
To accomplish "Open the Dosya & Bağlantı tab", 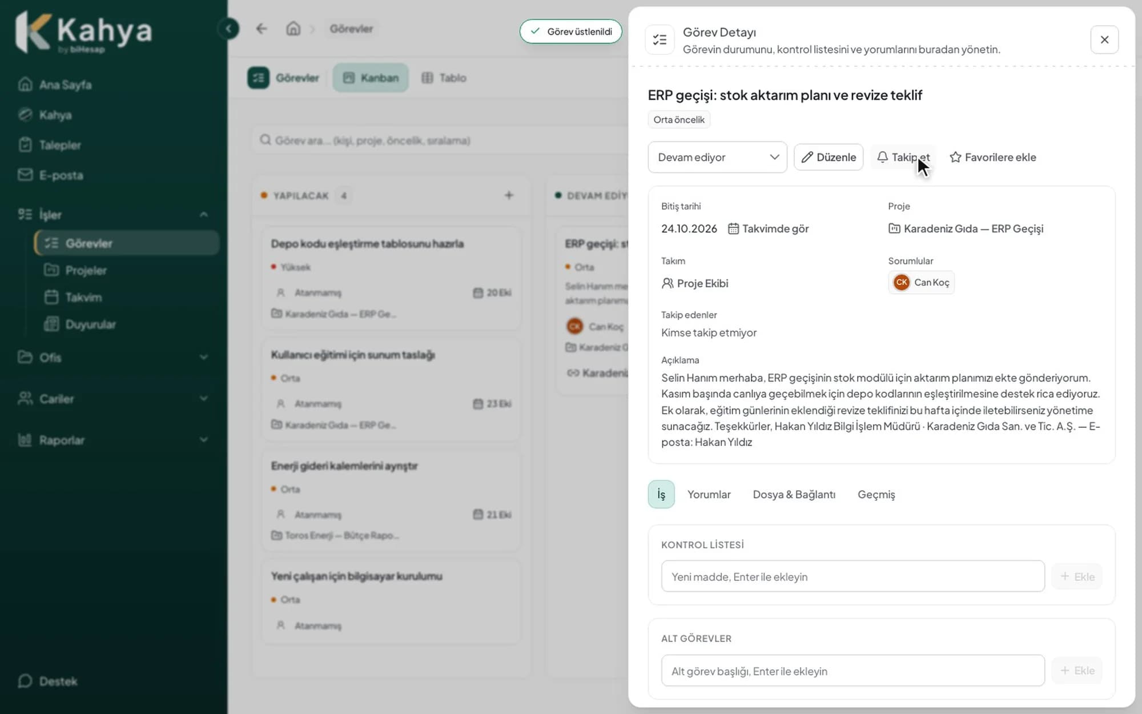I will (794, 494).
